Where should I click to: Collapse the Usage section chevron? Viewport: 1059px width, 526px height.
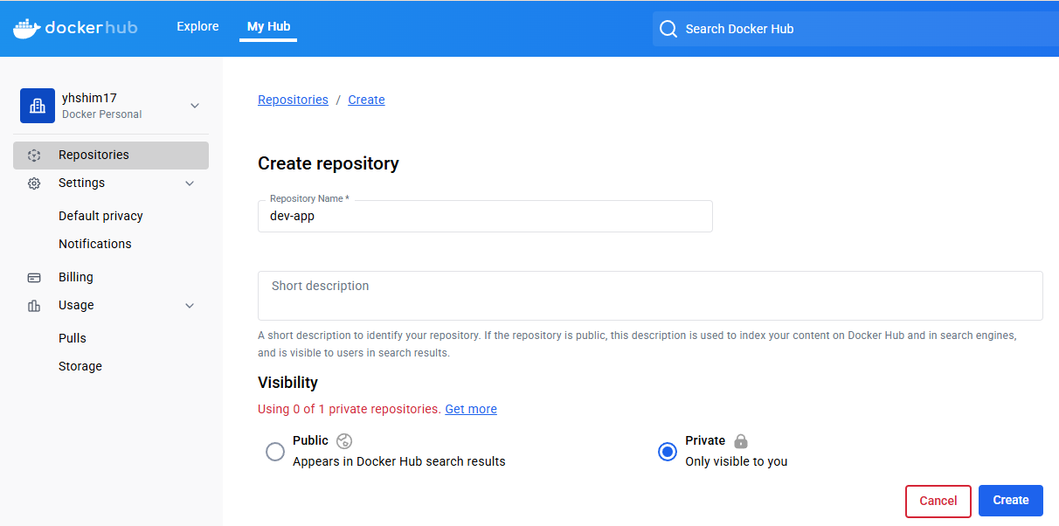(x=190, y=306)
